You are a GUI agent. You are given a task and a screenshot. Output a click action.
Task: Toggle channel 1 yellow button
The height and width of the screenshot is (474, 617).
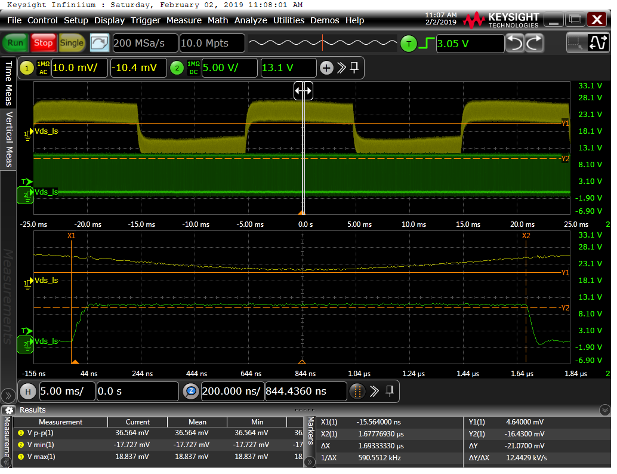coord(27,67)
